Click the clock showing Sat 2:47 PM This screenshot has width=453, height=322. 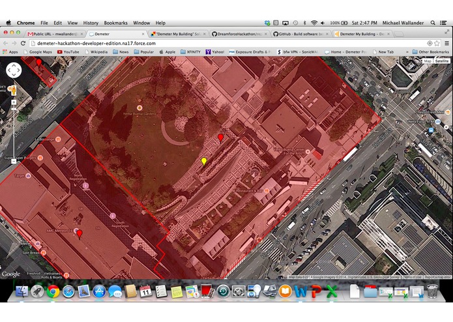[364, 23]
